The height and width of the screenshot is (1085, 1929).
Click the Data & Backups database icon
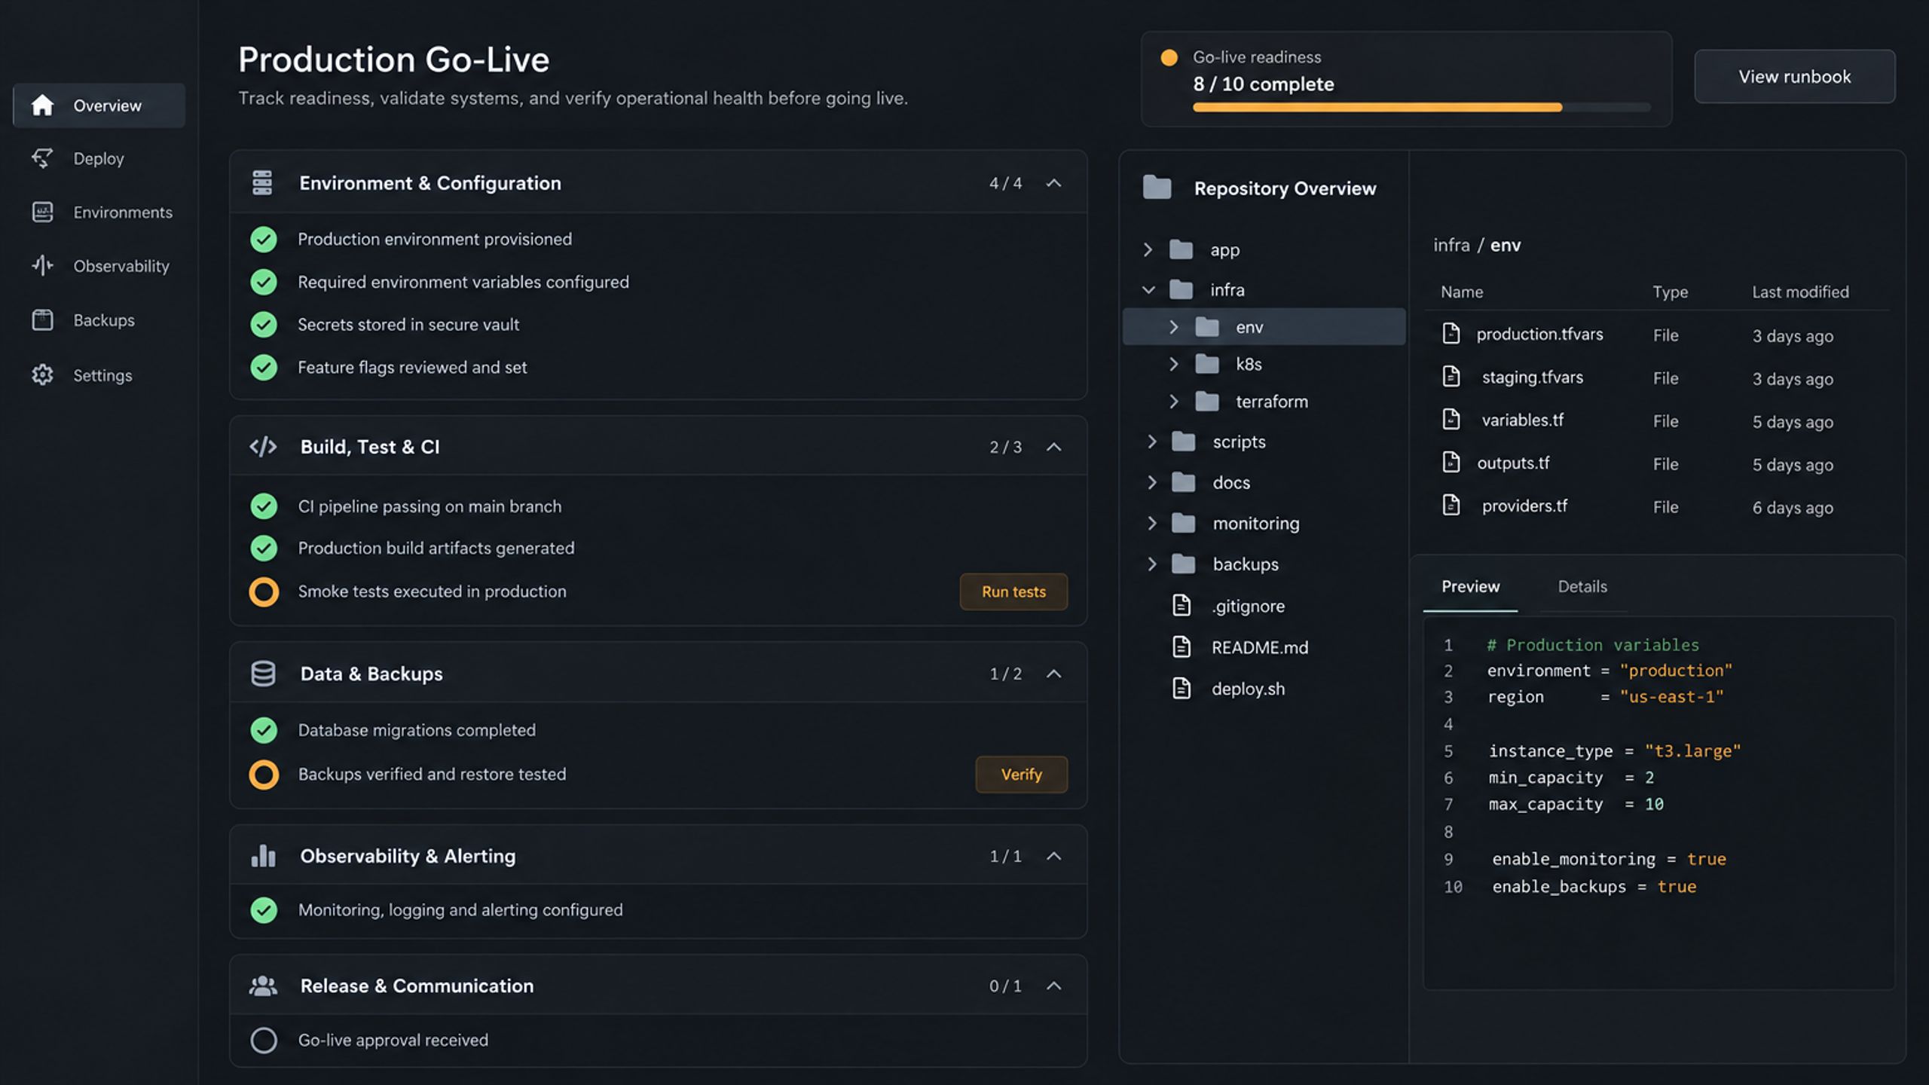pos(263,674)
